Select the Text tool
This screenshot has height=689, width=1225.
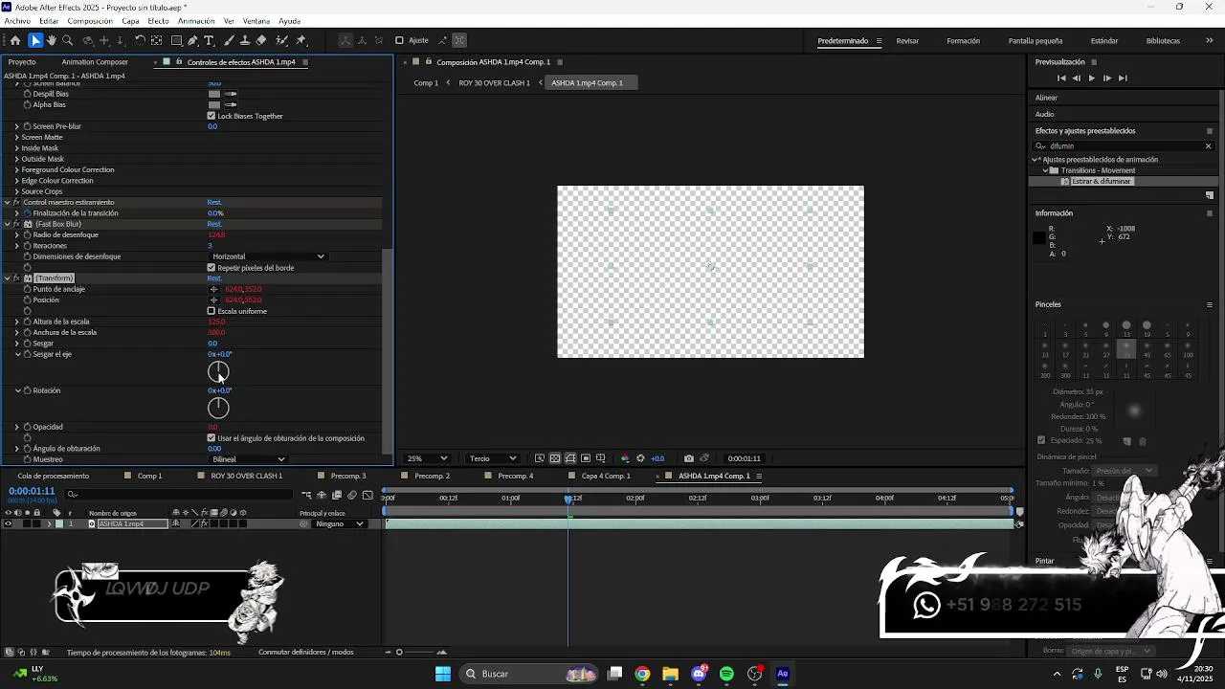[x=210, y=40]
